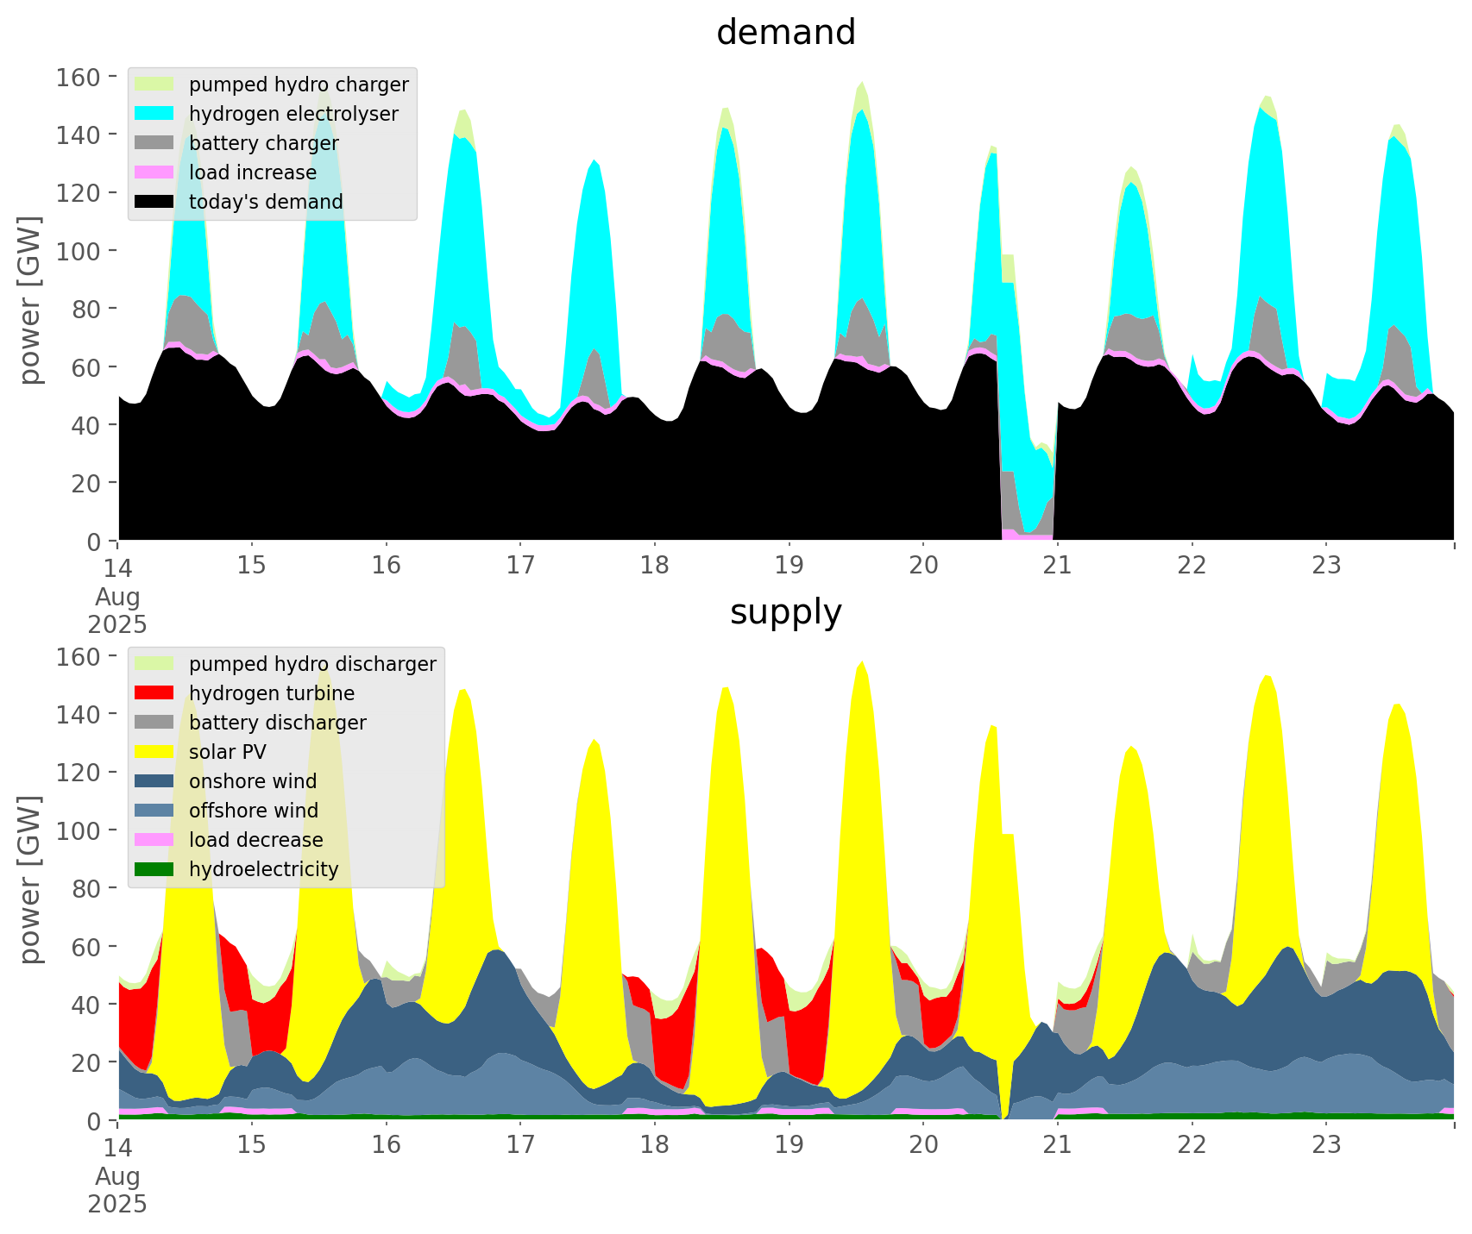Select the 'load increase' legend label
1472x1234 pixels.
tap(253, 172)
